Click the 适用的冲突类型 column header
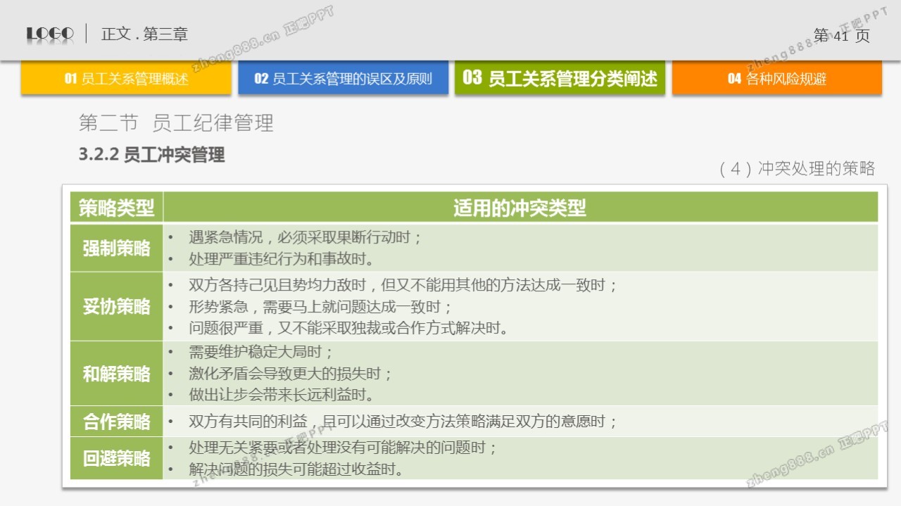This screenshot has height=506, width=901. (x=519, y=208)
